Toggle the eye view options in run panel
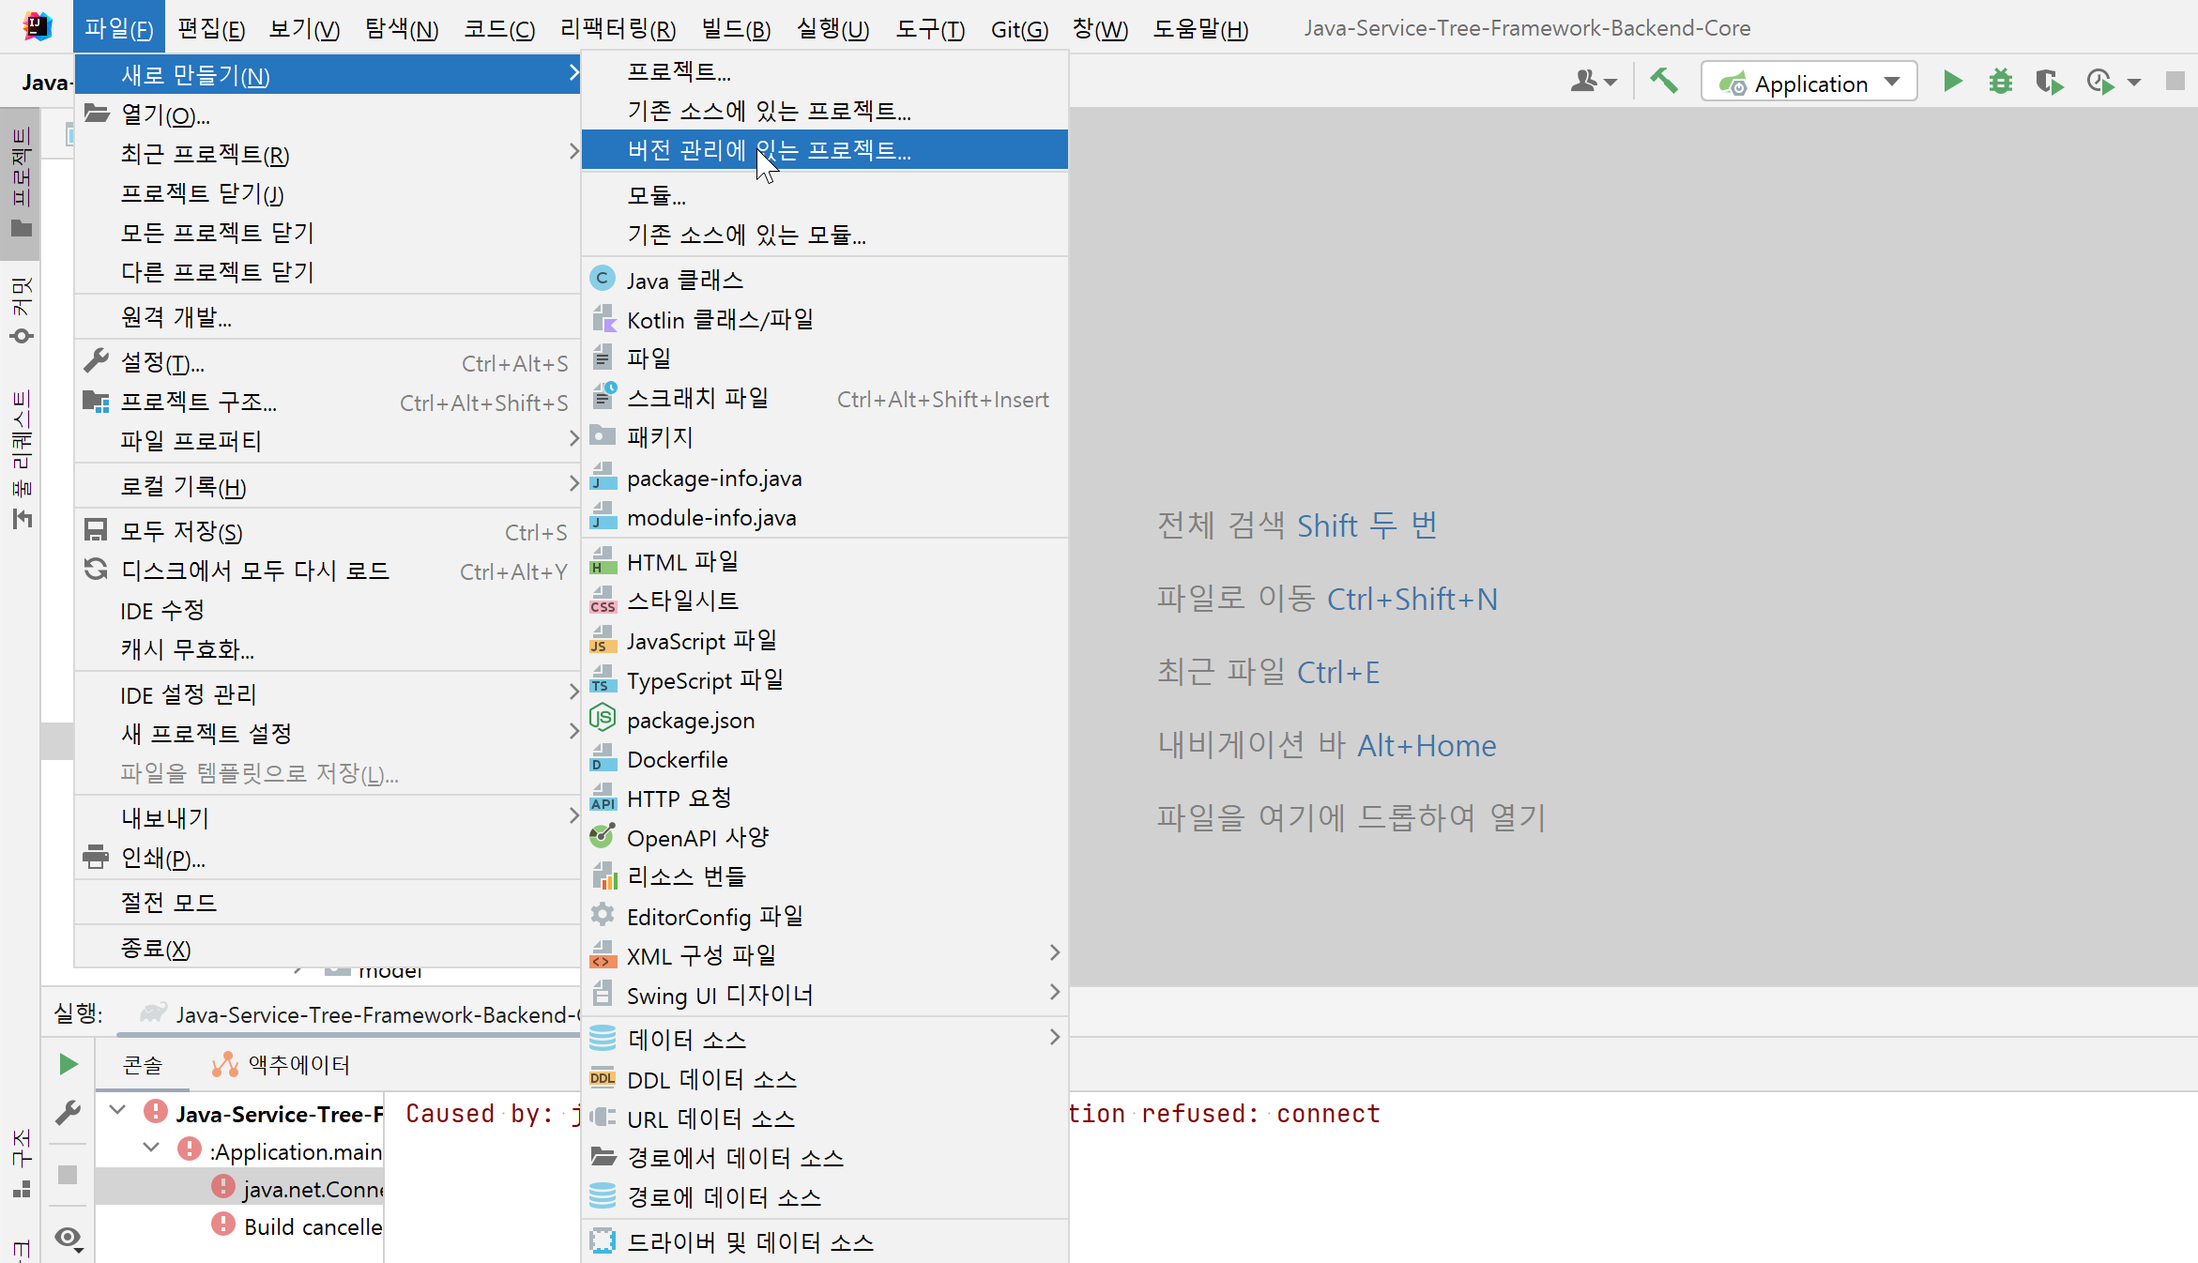The width and height of the screenshot is (2198, 1263). [x=69, y=1239]
